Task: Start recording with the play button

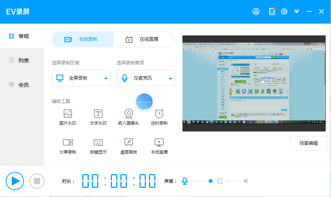Action: point(15,181)
